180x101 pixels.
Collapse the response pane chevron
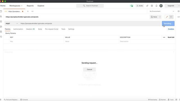(174, 52)
